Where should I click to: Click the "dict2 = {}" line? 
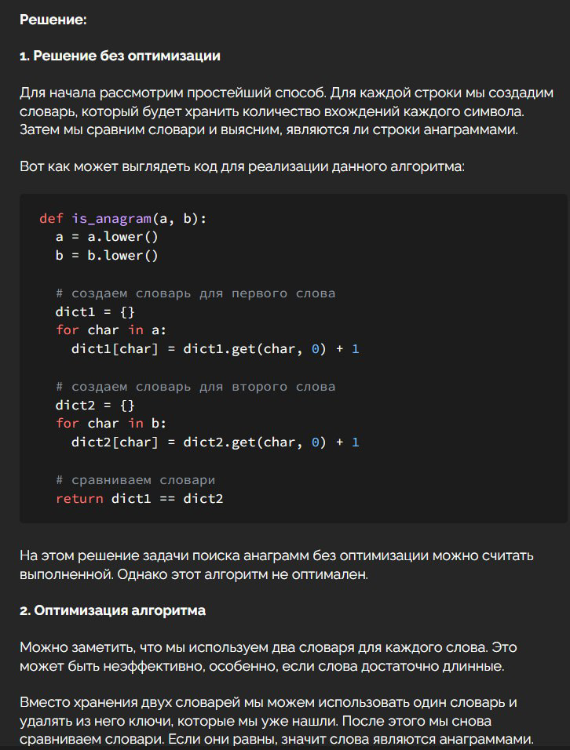pyautogui.click(x=95, y=405)
